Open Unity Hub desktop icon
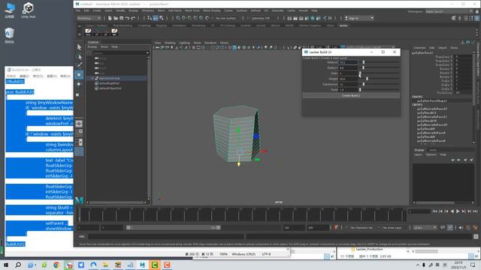The height and width of the screenshot is (270, 481). click(x=29, y=10)
